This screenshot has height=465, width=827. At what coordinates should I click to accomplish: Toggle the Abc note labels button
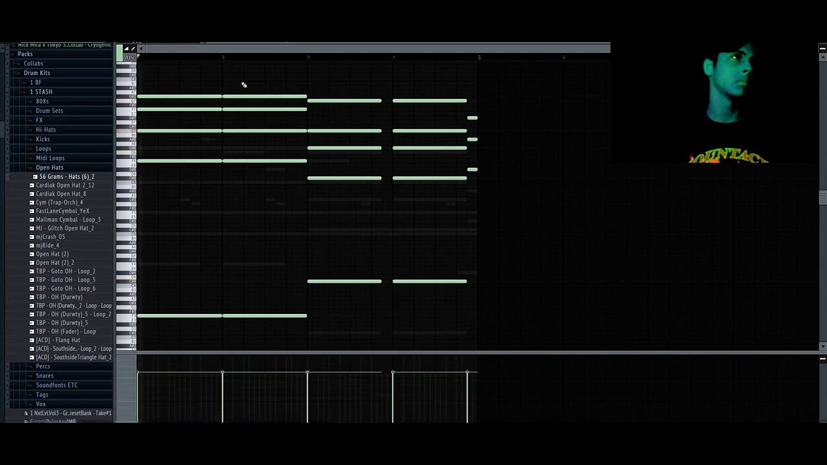(129, 57)
